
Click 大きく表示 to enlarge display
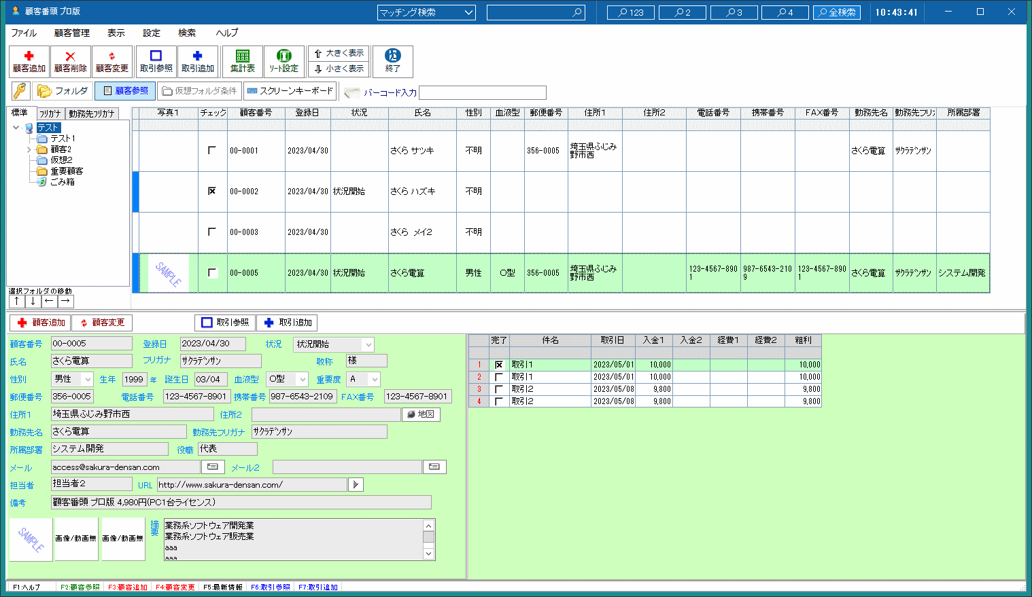(x=339, y=53)
